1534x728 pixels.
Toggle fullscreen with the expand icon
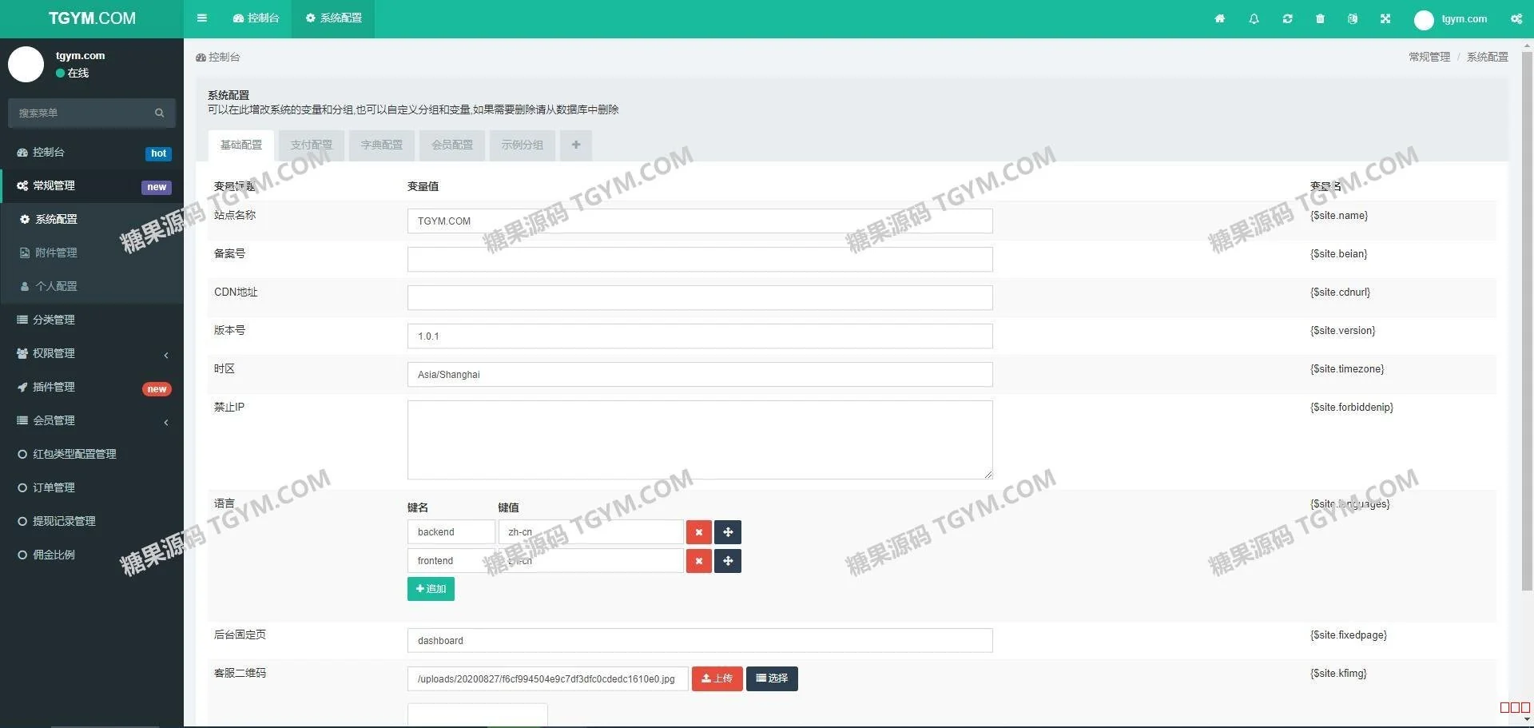1385,18
